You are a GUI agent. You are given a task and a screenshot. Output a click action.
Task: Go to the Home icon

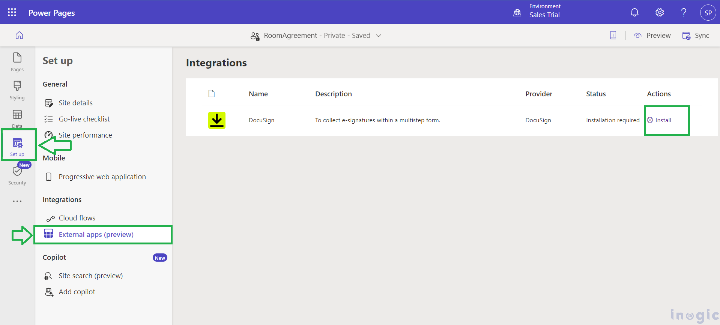19,35
